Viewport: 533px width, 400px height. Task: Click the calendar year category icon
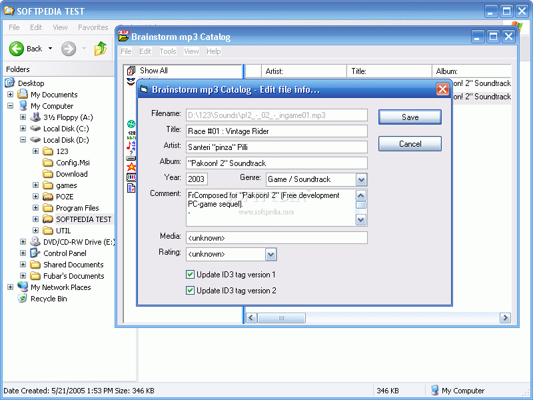[x=131, y=177]
